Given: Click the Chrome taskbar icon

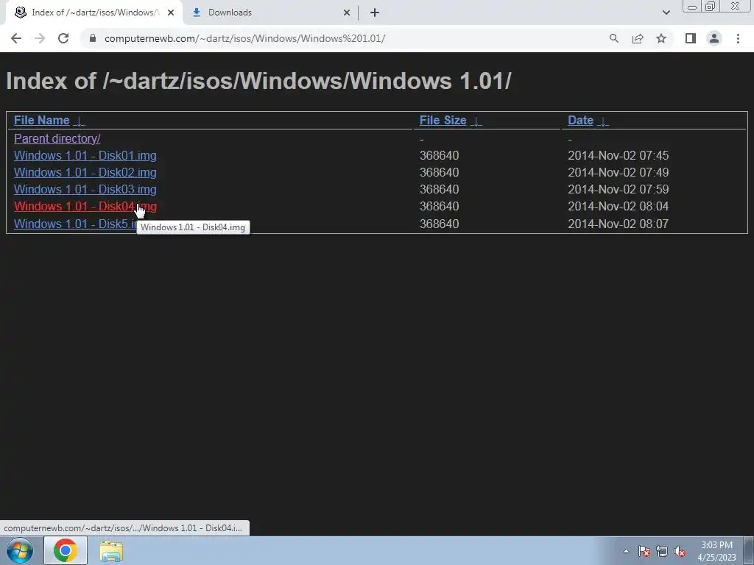Looking at the screenshot, I should point(66,550).
